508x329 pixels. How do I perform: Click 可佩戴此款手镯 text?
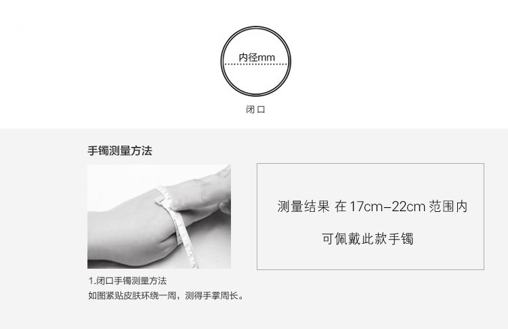click(x=368, y=239)
